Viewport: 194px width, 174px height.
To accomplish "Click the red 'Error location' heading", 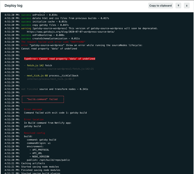I will 34,119.
